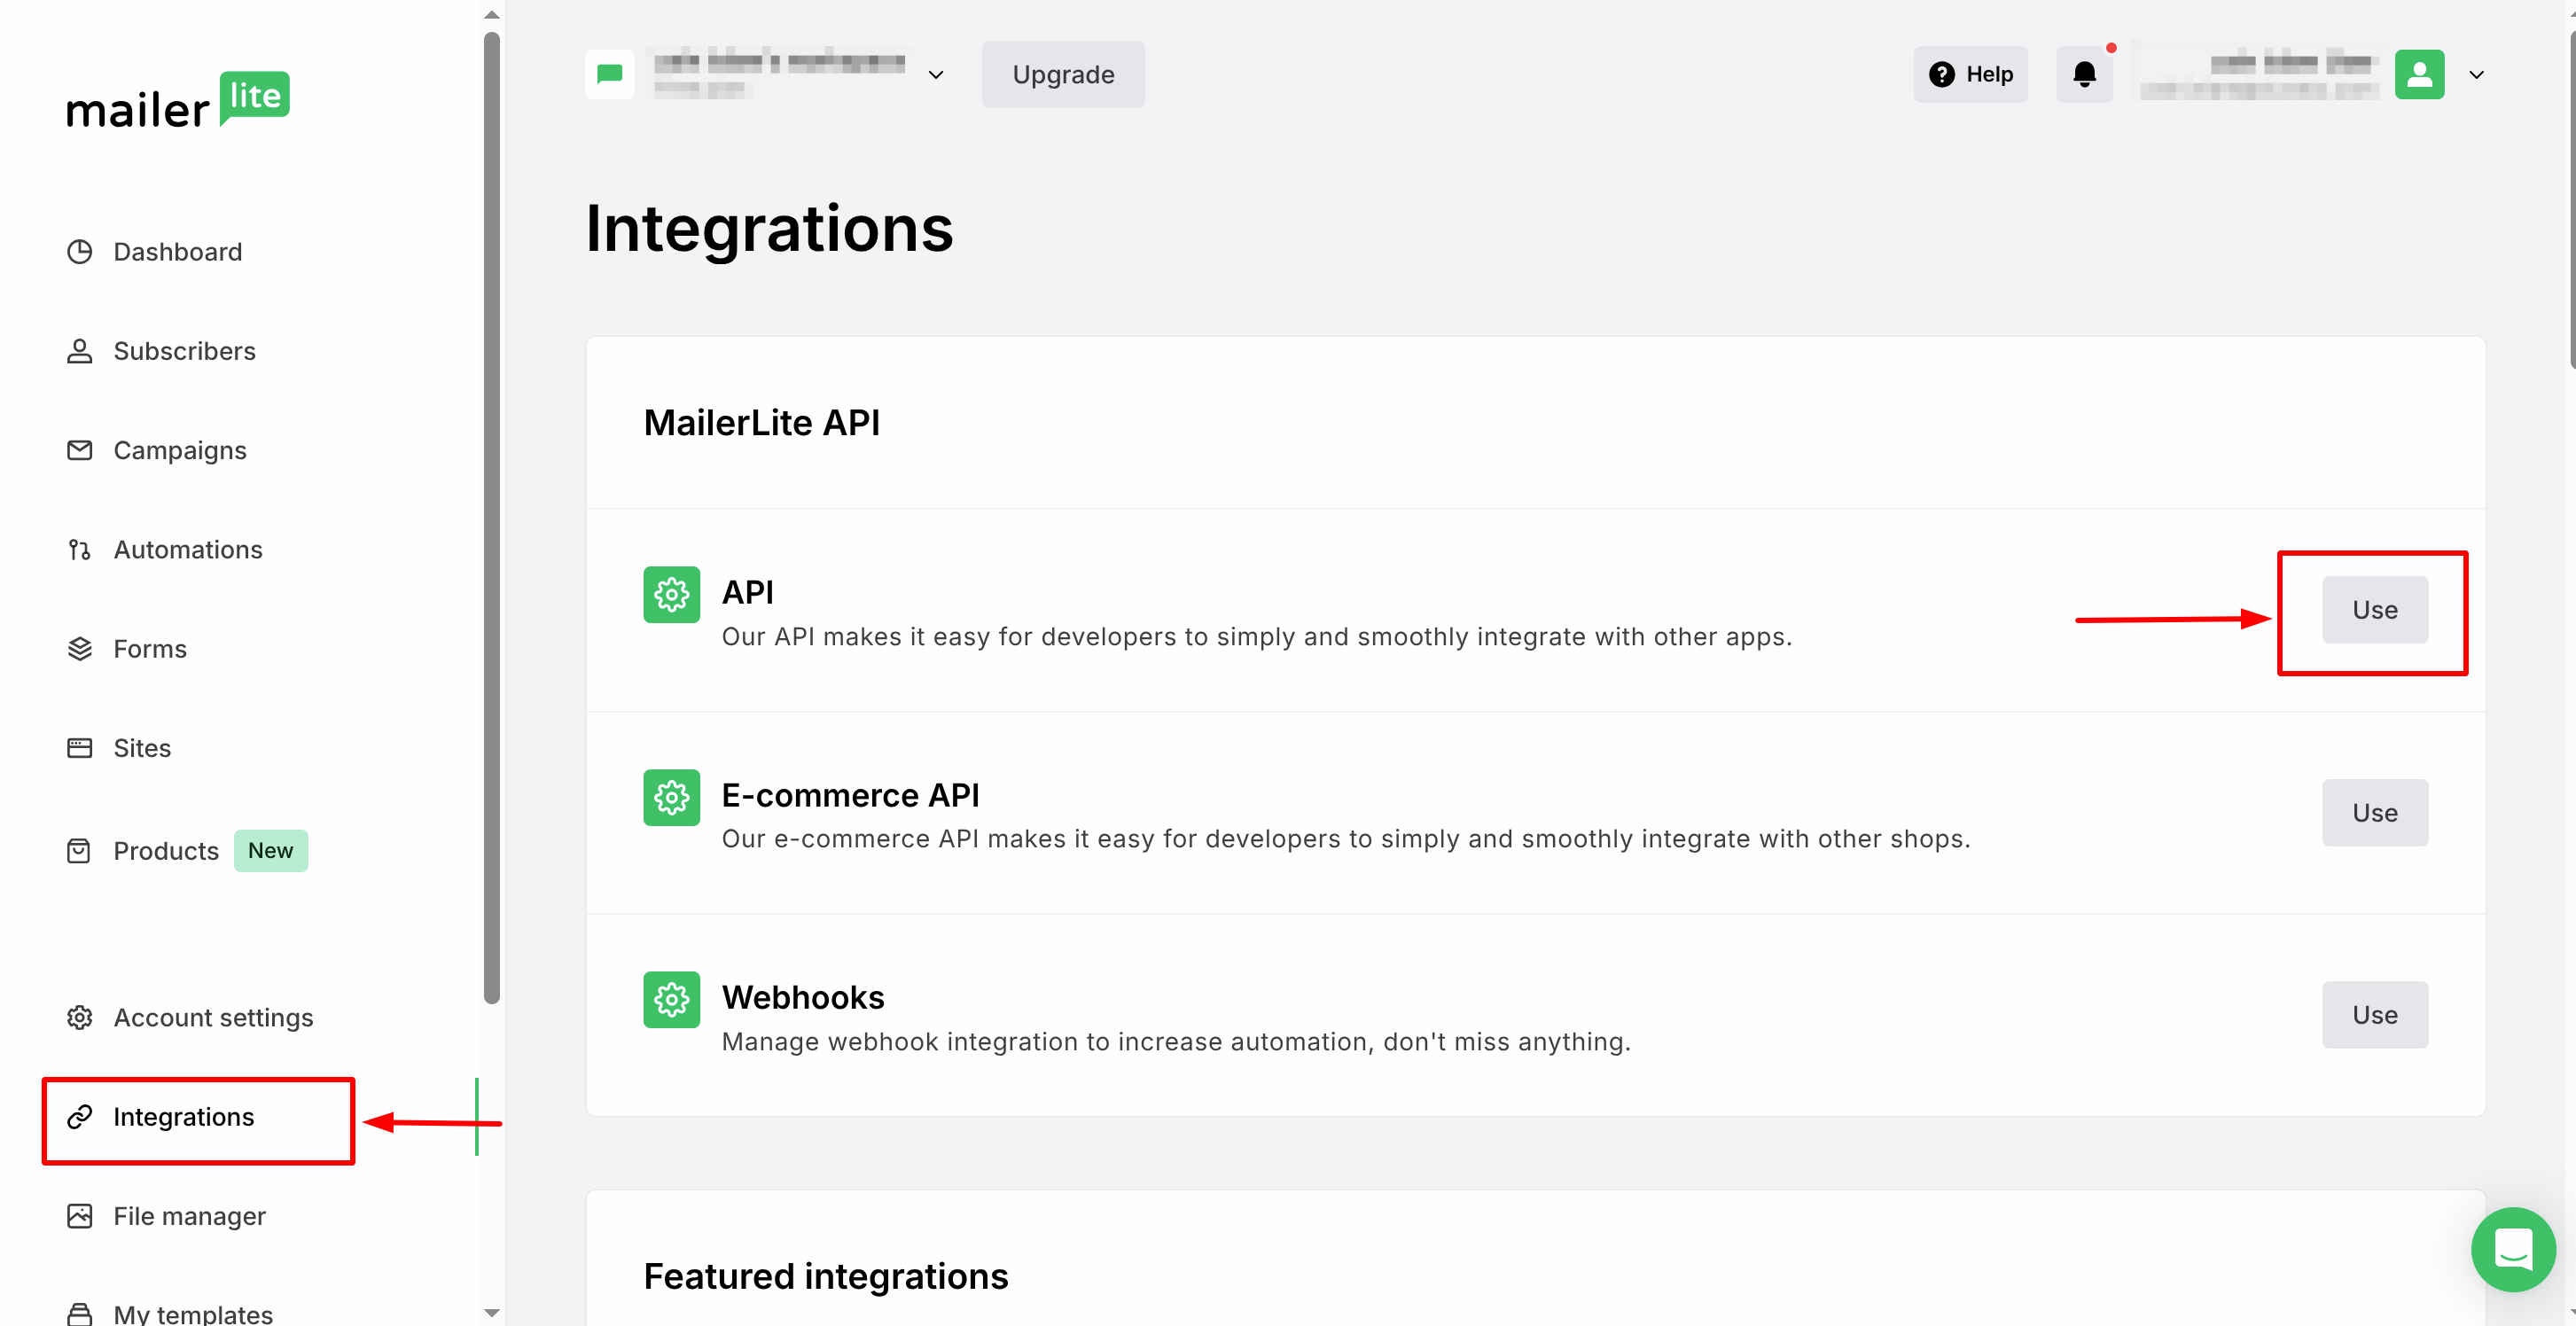
Task: Click Use for API
Action: click(2375, 610)
